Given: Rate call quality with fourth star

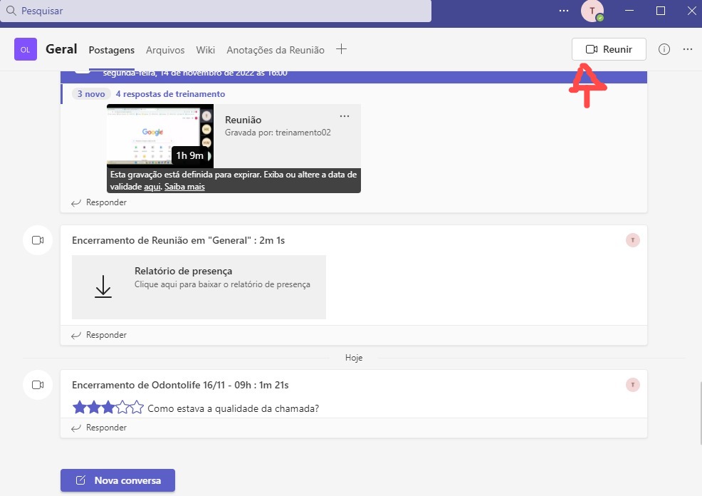Looking at the screenshot, I should tap(122, 408).
